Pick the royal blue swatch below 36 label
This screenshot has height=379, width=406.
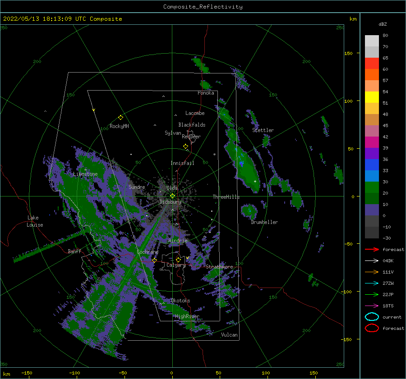click(372, 165)
